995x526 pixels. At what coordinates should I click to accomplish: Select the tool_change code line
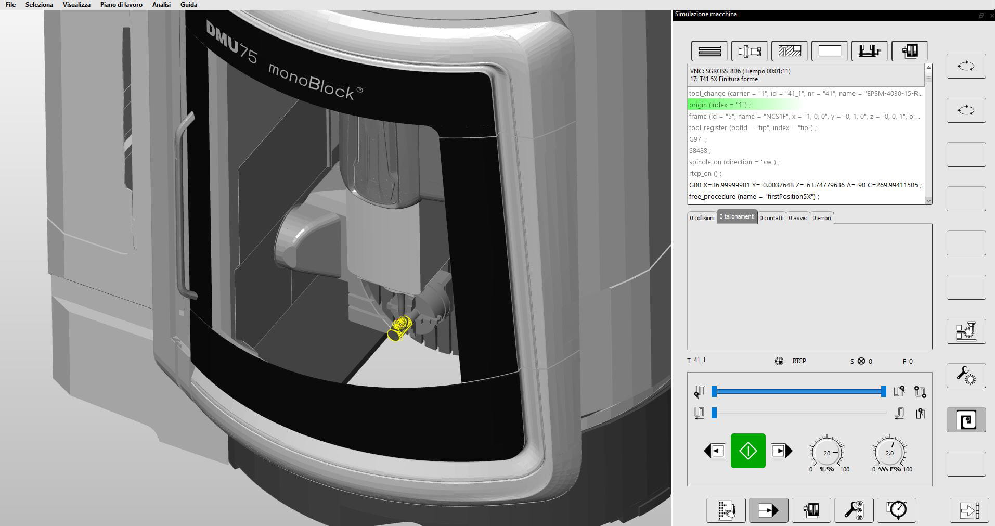click(806, 94)
